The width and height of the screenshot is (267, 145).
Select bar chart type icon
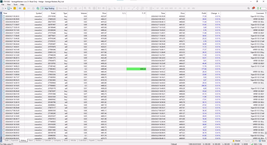tap(71, 8)
